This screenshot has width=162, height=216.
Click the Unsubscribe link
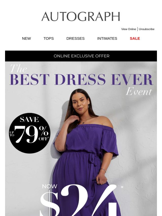146,29
